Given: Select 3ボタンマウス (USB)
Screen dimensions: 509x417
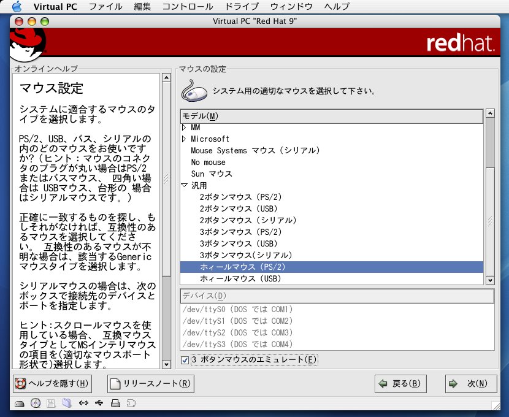Looking at the screenshot, I should 331,243.
